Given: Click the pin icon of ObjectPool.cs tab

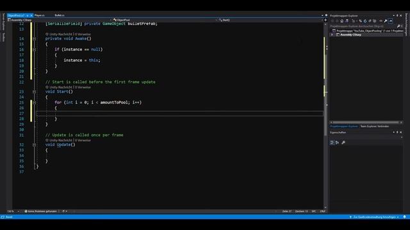Looking at the screenshot, I should coord(28,15).
